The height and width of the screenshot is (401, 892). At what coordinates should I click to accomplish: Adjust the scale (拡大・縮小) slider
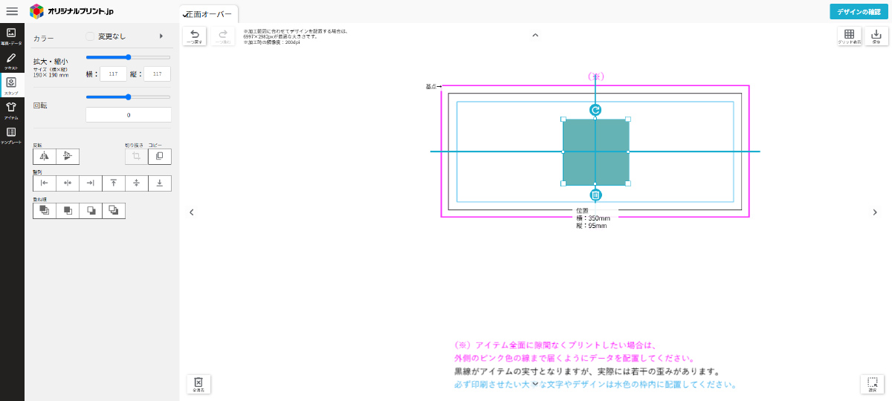(x=128, y=57)
